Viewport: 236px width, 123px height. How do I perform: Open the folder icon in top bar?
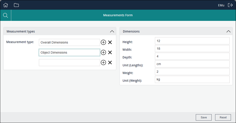click(x=16, y=5)
